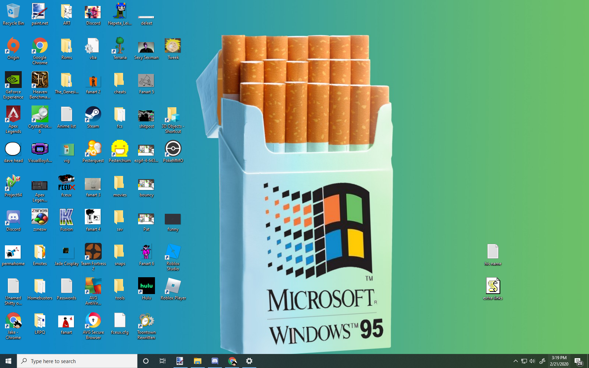This screenshot has width=589, height=368.
Task: Open the Action Center notifications
Action: click(x=578, y=361)
